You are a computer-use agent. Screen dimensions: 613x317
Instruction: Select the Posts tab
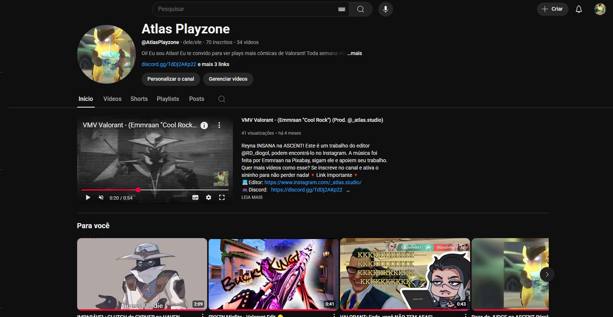coord(196,99)
